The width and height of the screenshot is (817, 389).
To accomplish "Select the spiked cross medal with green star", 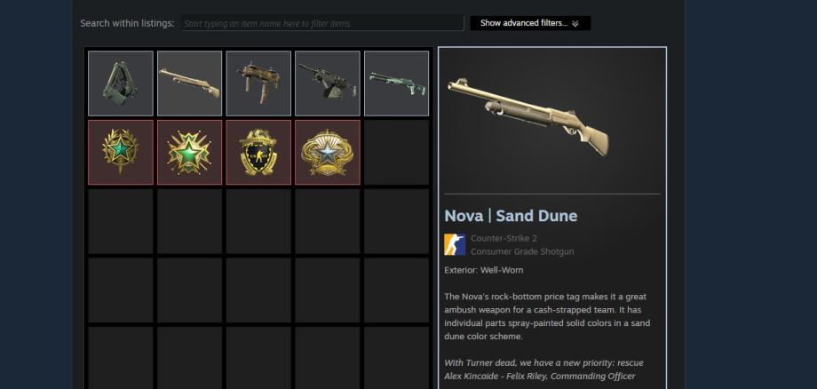I will coord(189,152).
